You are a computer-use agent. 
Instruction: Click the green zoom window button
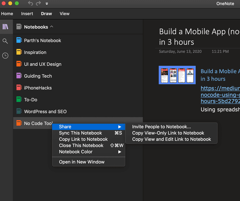click(x=17, y=3)
